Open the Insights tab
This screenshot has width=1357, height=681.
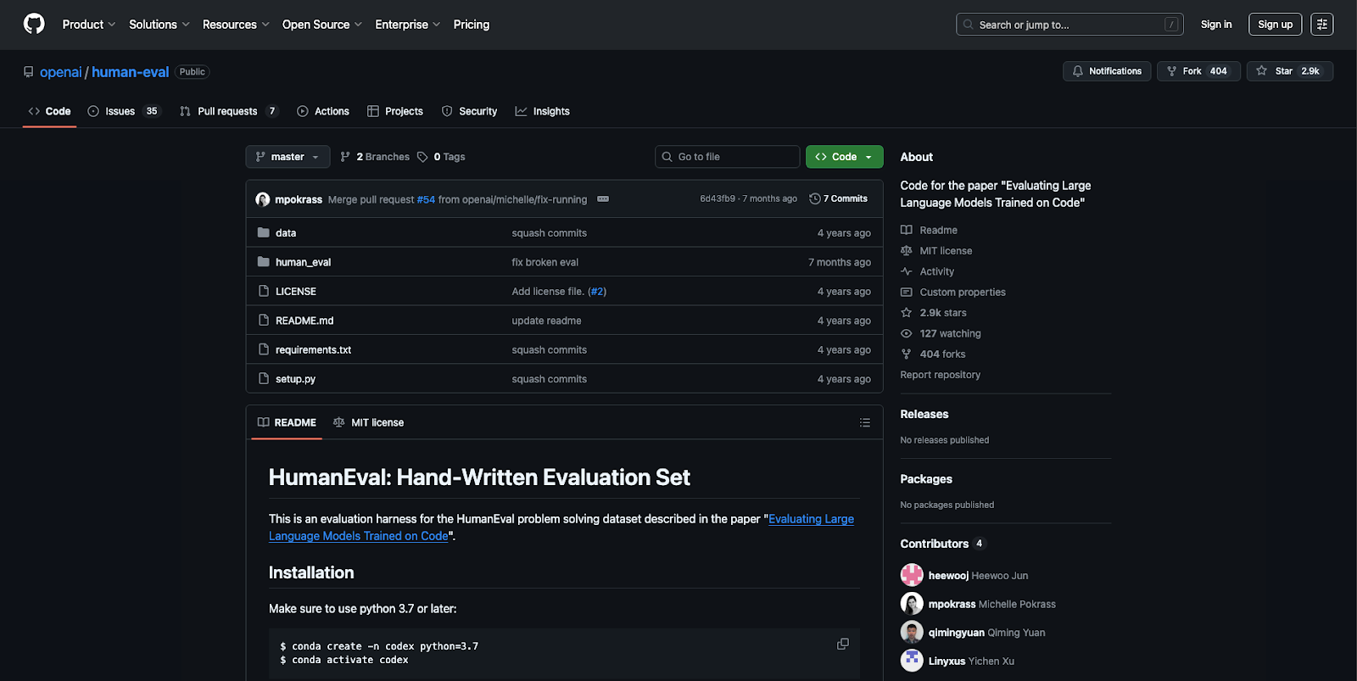(543, 111)
